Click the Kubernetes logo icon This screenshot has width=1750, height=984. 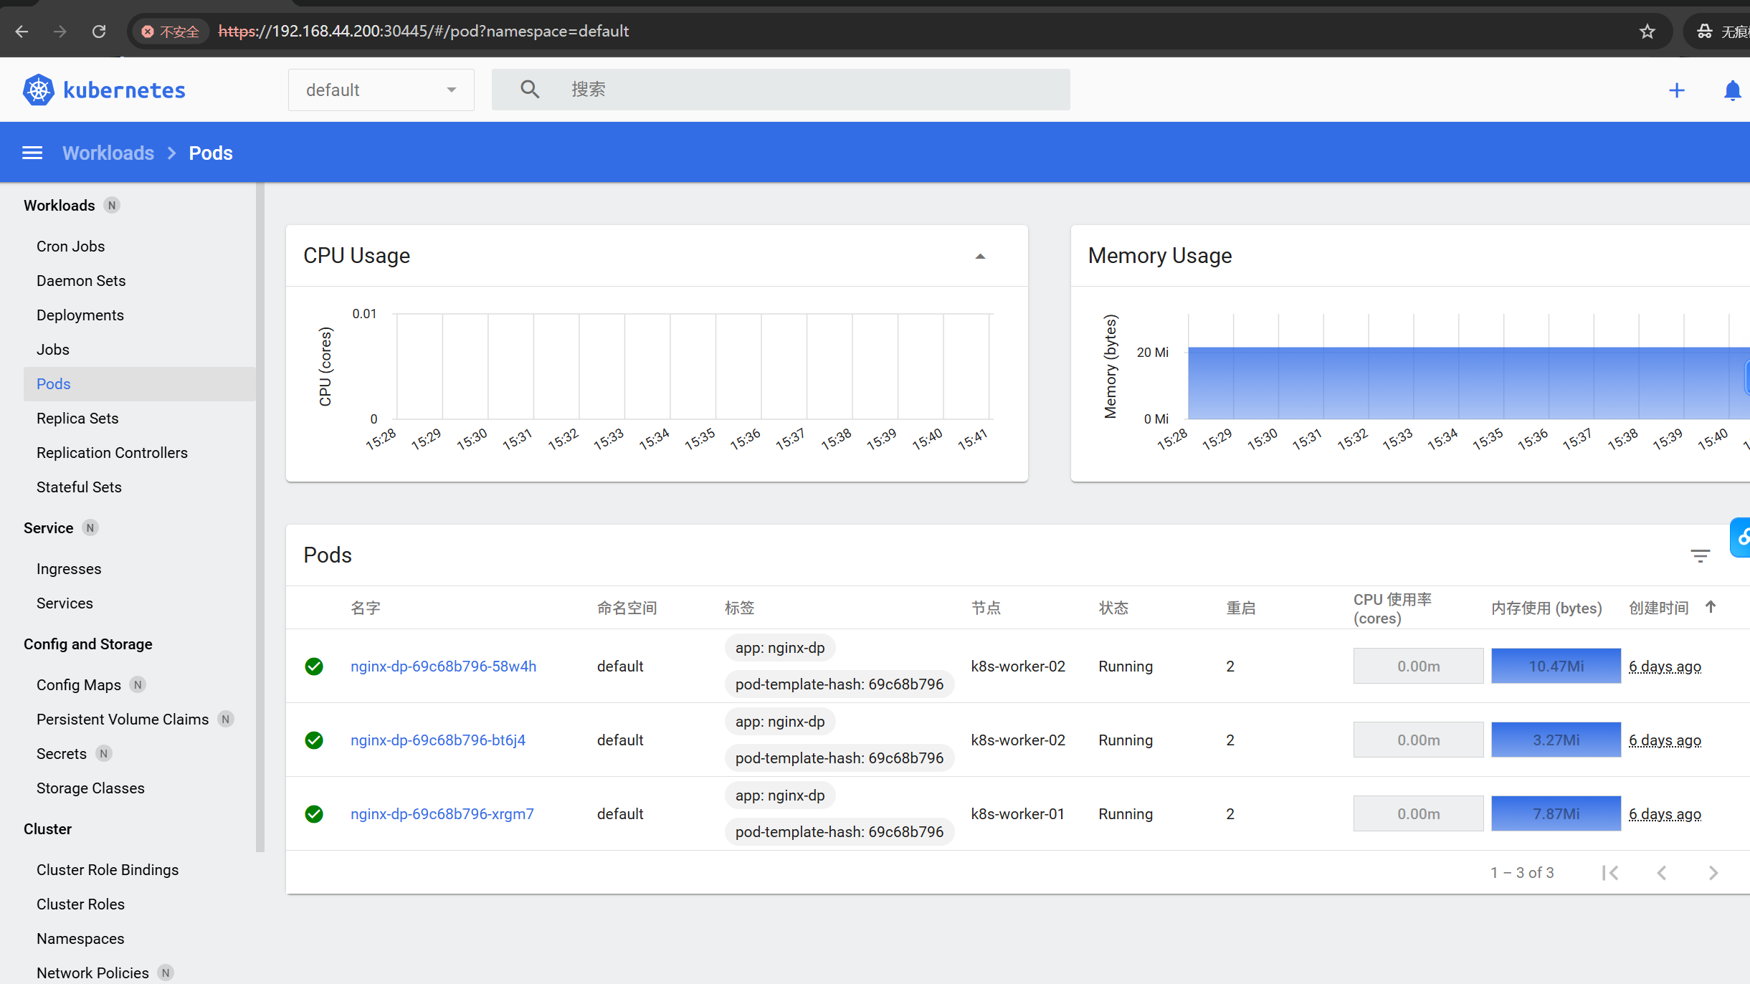tap(38, 90)
